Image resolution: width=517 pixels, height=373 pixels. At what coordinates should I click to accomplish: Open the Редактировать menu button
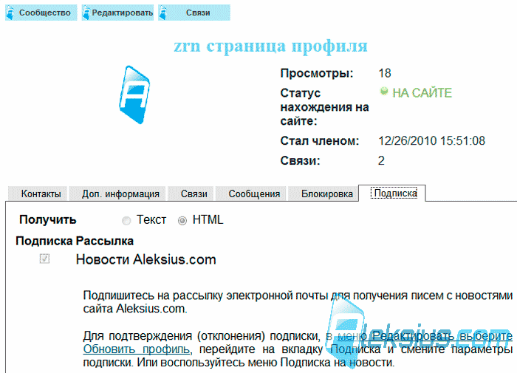pos(117,13)
